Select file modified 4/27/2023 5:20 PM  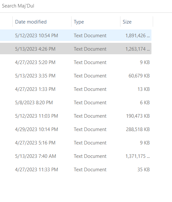pos(76,62)
